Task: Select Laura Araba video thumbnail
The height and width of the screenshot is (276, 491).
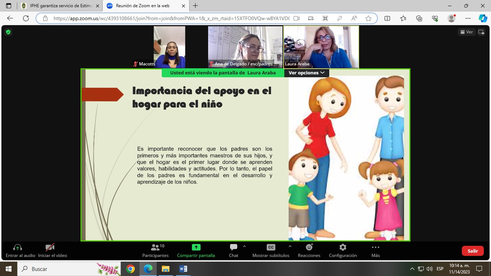Action: click(x=321, y=47)
